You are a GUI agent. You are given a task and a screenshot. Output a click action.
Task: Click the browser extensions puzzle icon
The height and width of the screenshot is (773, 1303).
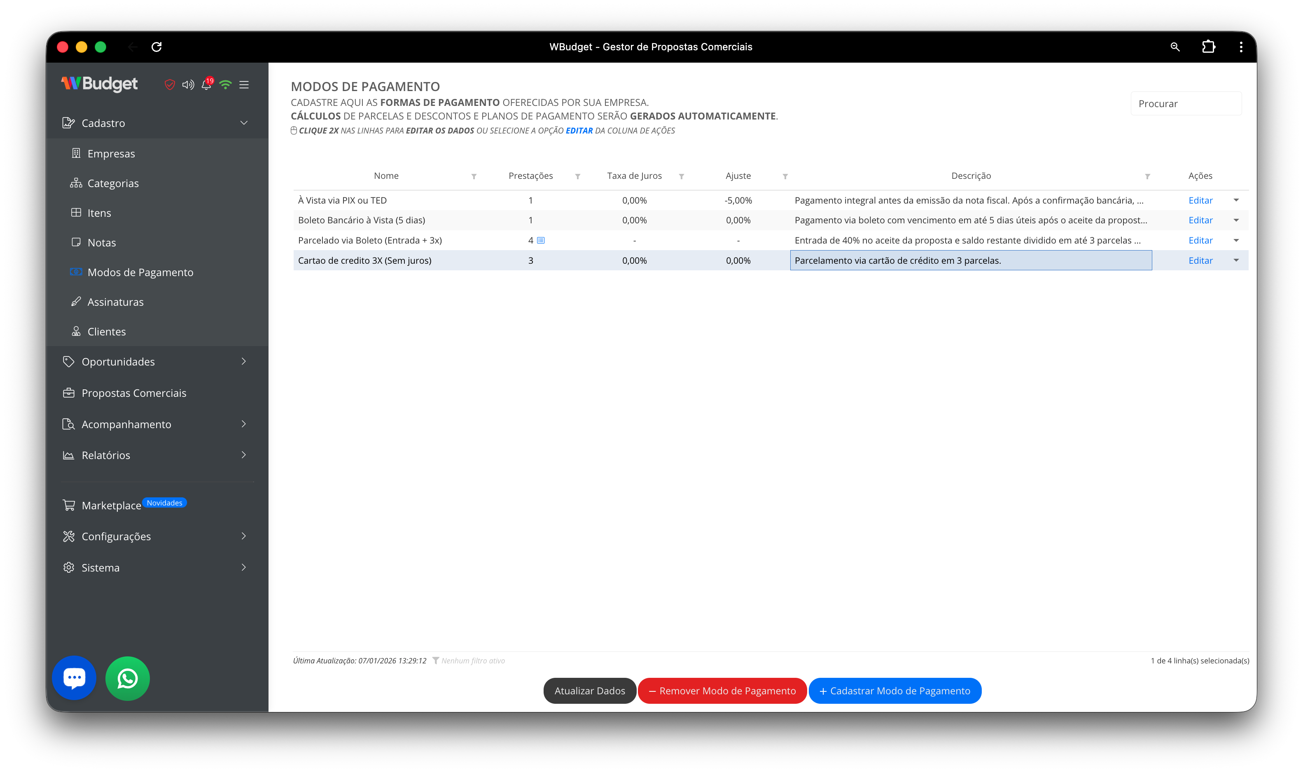point(1208,47)
